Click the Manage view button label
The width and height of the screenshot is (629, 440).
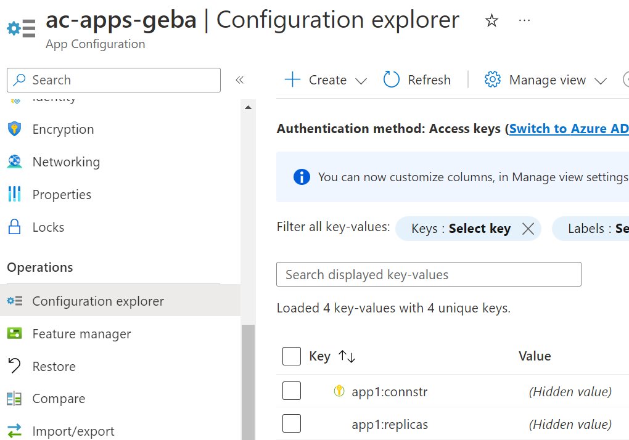pyautogui.click(x=548, y=79)
